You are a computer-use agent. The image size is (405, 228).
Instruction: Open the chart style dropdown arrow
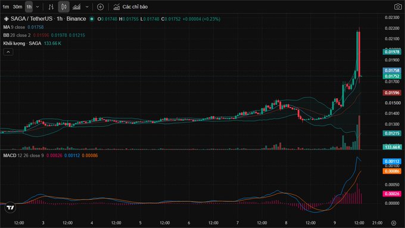[x=87, y=7]
